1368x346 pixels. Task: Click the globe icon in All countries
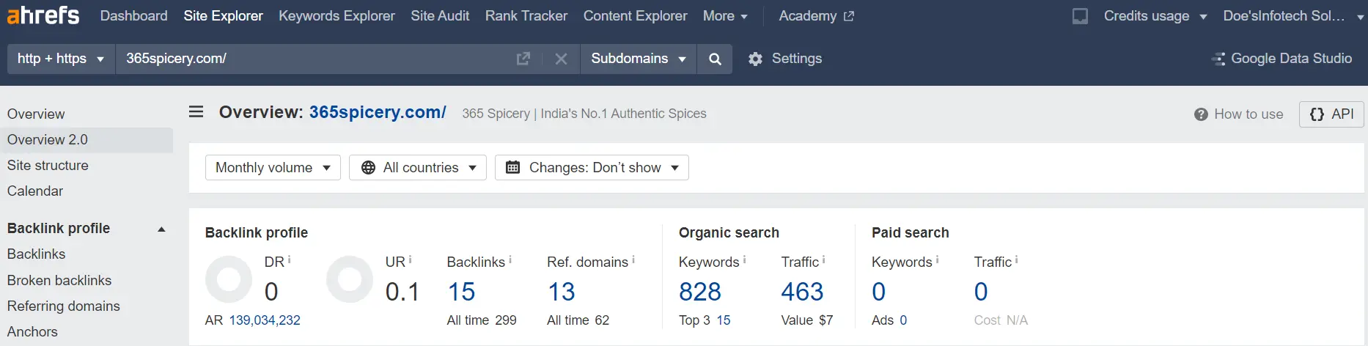(368, 167)
